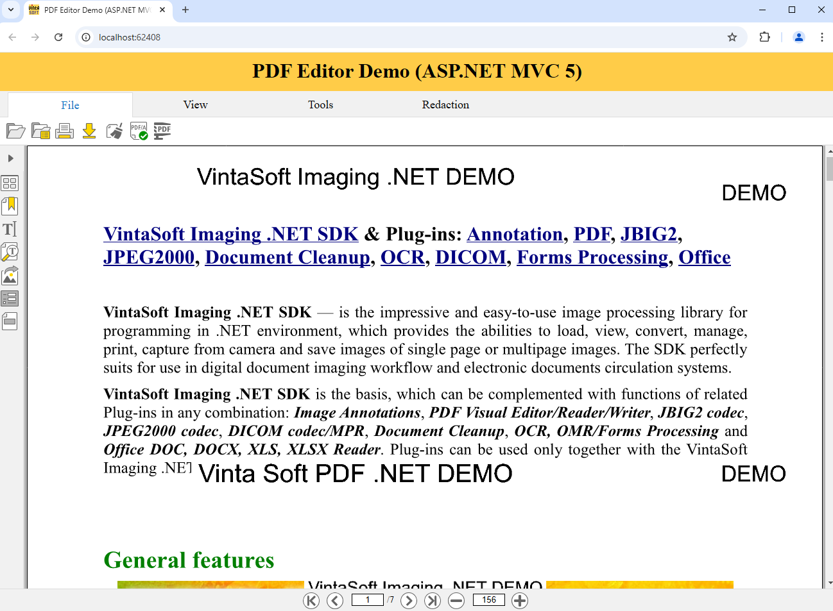Click the Open file folder icon
This screenshot has width=833, height=611.
pyautogui.click(x=15, y=131)
